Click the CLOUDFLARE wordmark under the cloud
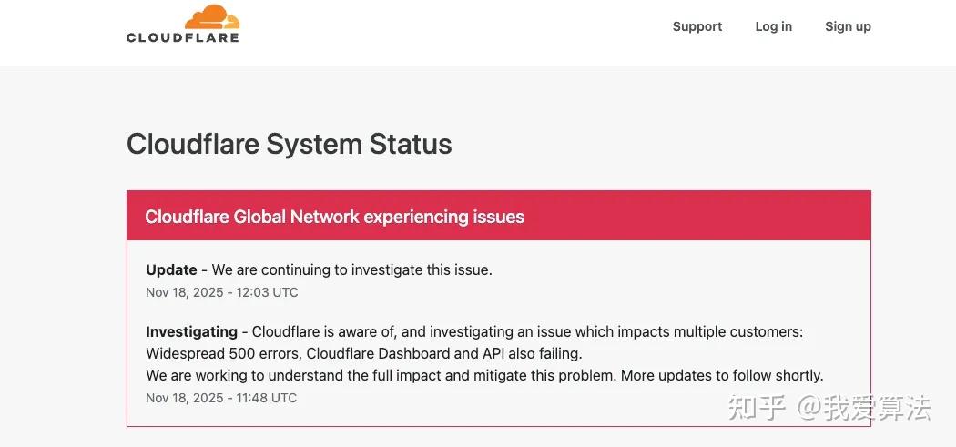 (182, 38)
